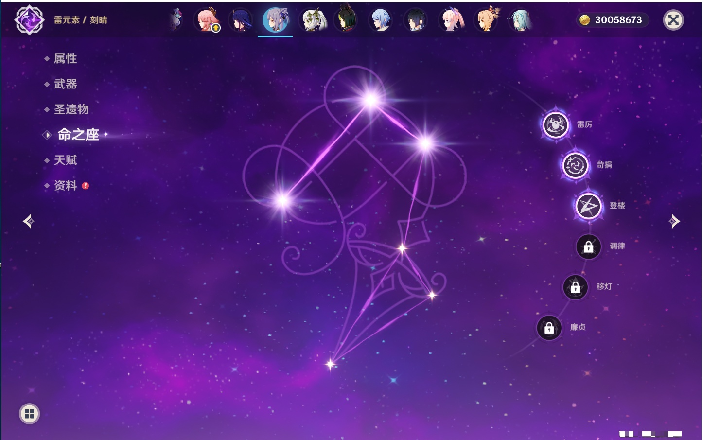Open the 圣遗物 artifacts menu
The height and width of the screenshot is (440, 702).
pyautogui.click(x=71, y=109)
